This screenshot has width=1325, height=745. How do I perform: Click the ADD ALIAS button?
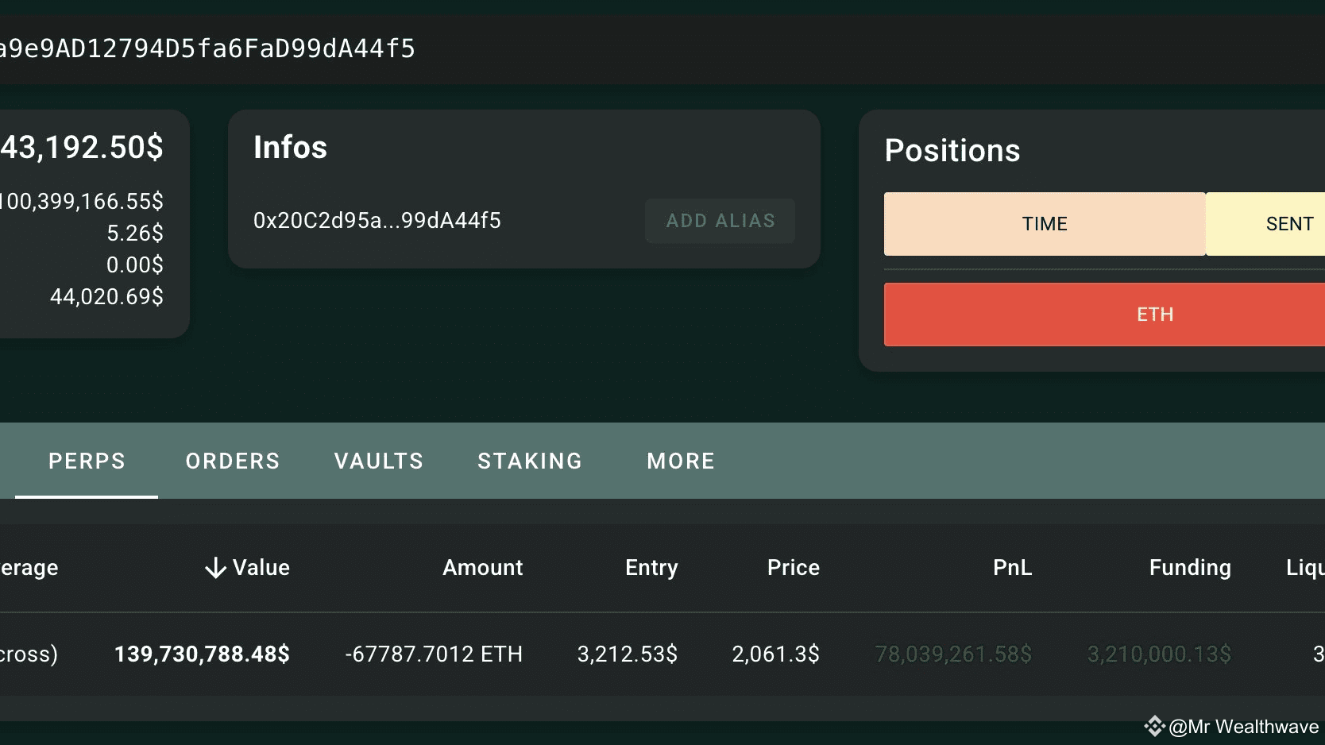[x=719, y=220]
